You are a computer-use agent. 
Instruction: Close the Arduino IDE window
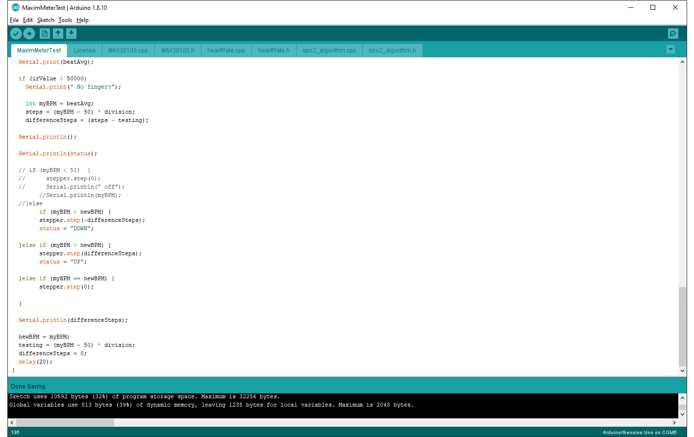(x=675, y=7)
